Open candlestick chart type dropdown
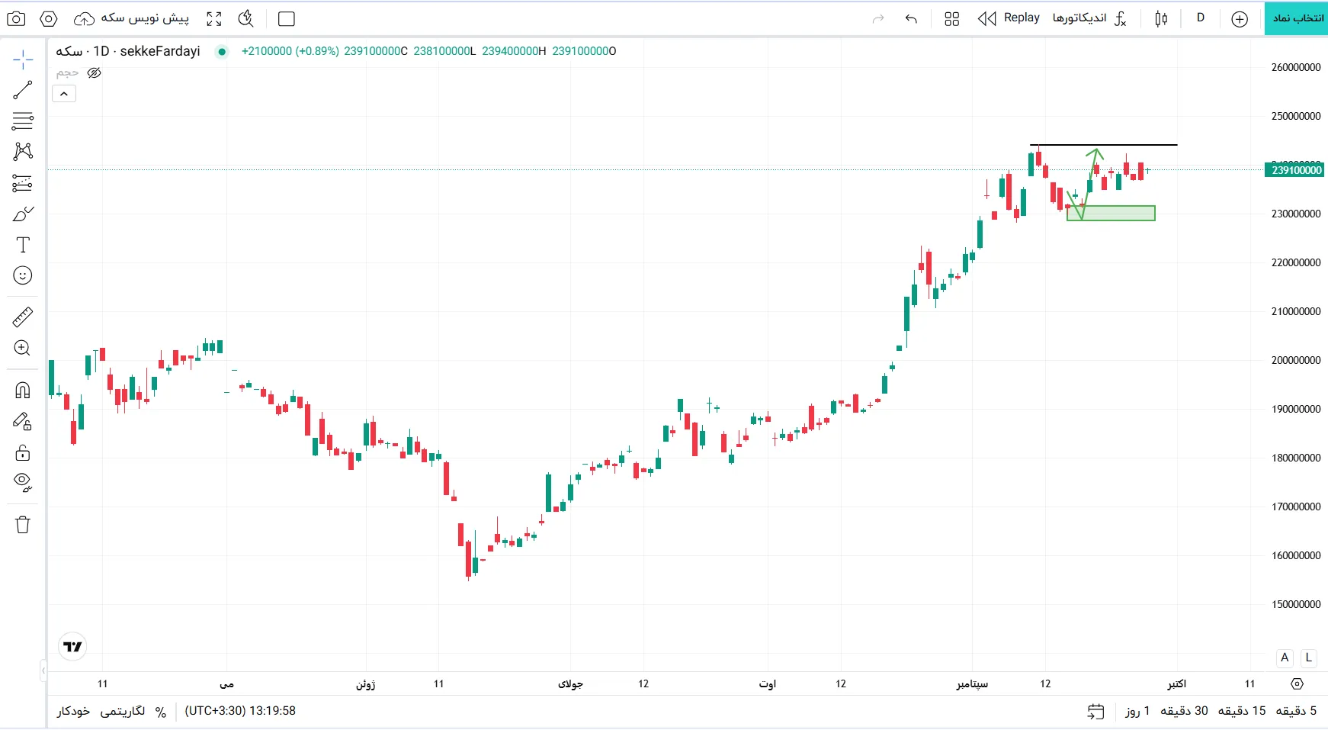 point(1161,19)
